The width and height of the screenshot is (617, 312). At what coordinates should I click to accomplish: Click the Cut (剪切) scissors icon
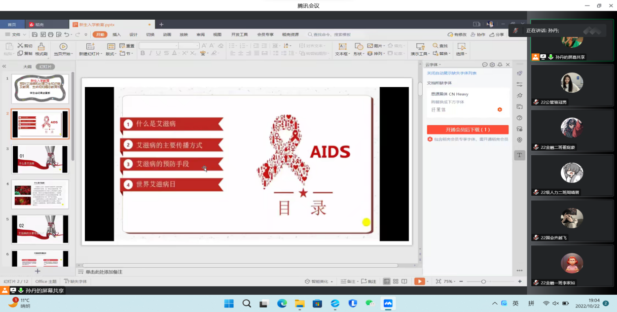tap(20, 46)
